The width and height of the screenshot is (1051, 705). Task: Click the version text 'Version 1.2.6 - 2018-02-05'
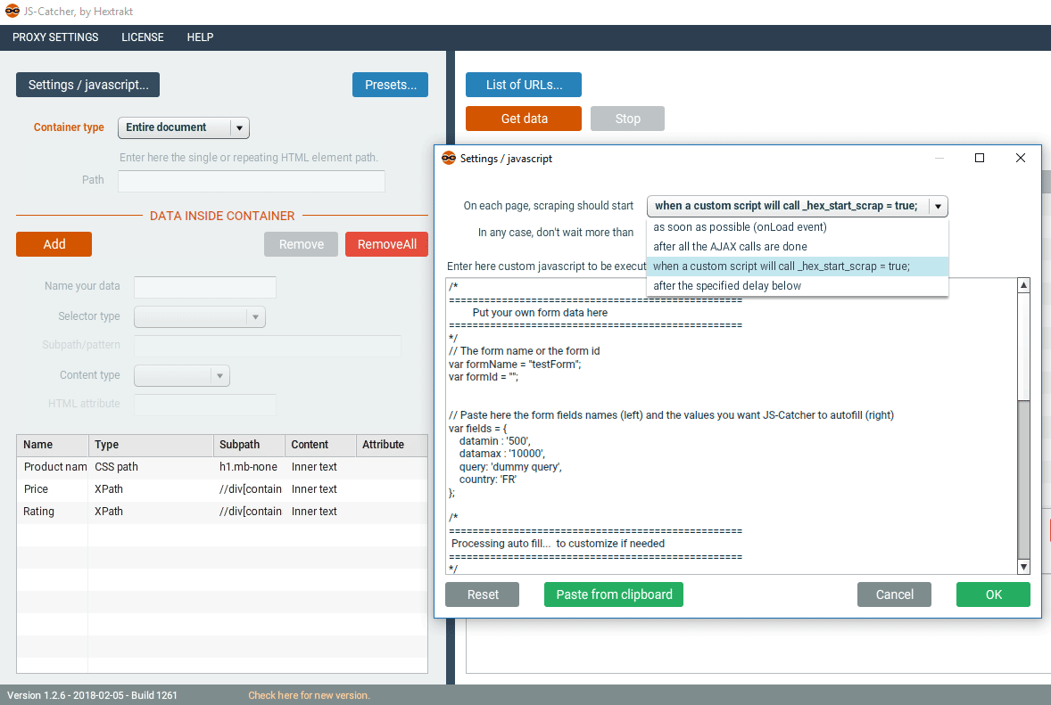[x=66, y=695]
